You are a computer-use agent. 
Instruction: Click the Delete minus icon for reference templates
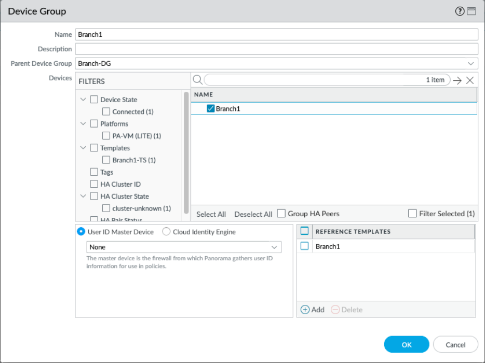[335, 310]
